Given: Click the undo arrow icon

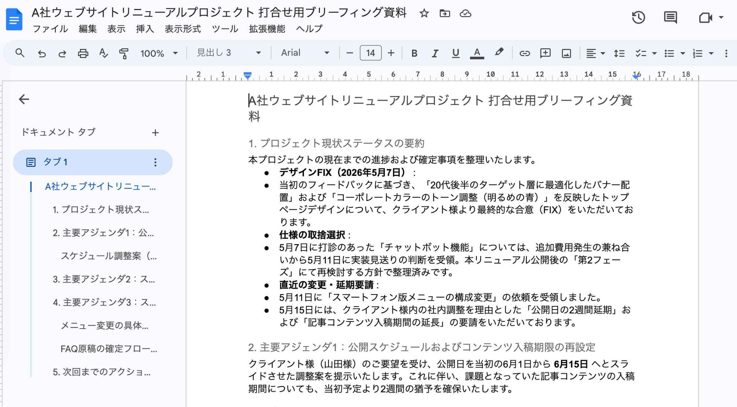Looking at the screenshot, I should click(x=42, y=53).
